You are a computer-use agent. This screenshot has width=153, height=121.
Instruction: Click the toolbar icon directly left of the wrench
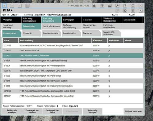click(110, 5)
